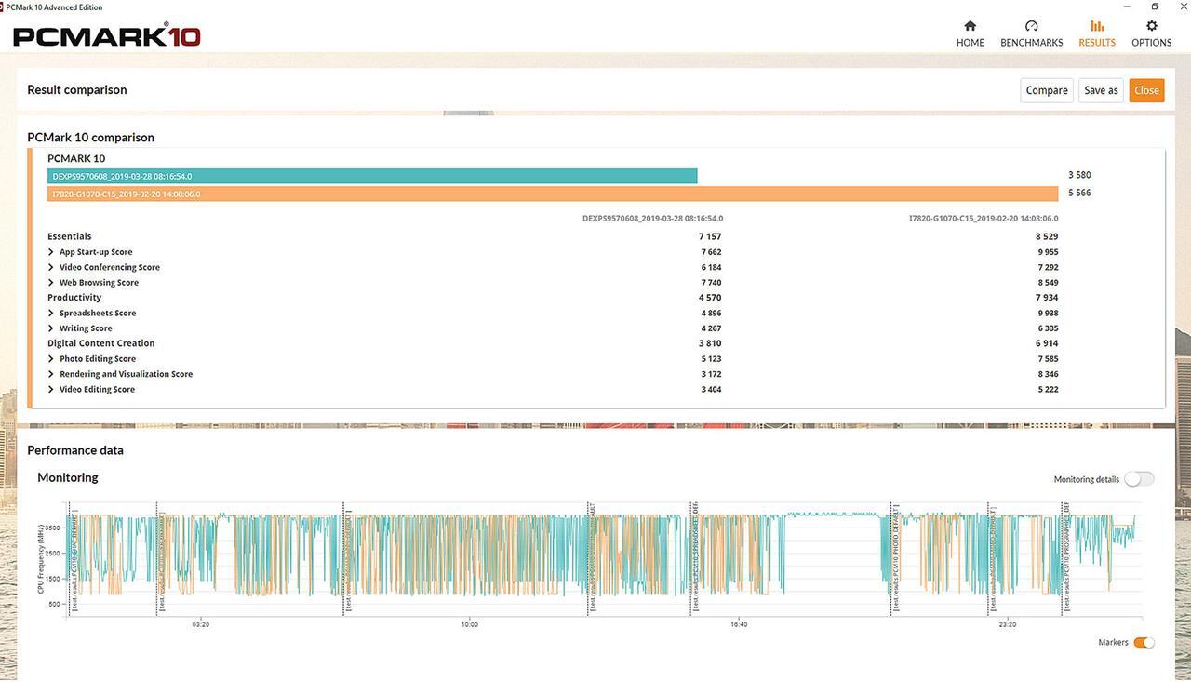This screenshot has width=1191, height=682.
Task: Click the Essentials value 7 157
Action: click(711, 236)
